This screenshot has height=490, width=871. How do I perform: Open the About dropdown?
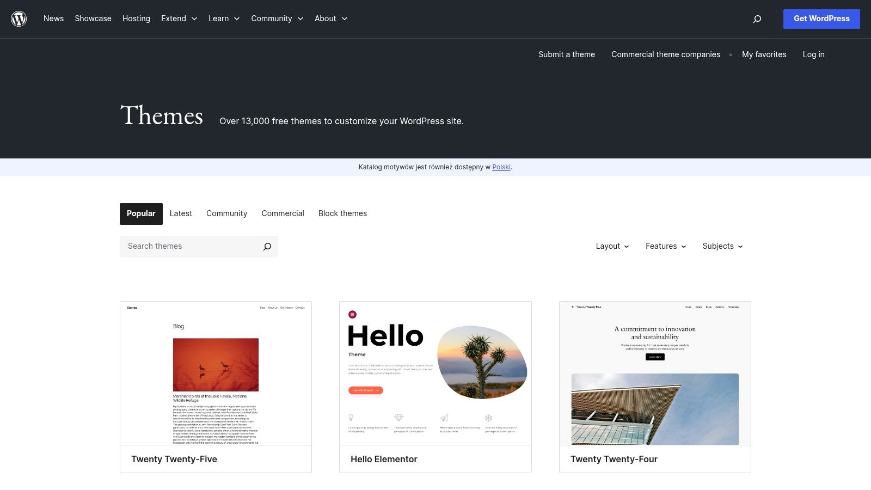330,19
